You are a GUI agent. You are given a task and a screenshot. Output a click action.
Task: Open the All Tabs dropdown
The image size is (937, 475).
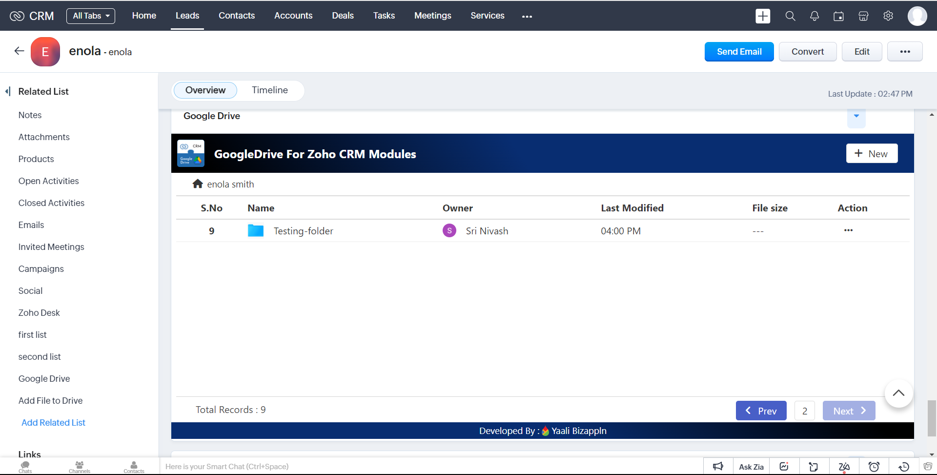click(x=91, y=16)
